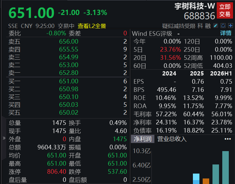The width and height of the screenshot is (235, 184).
Task: Click the price change -21.00
Action: (69, 13)
